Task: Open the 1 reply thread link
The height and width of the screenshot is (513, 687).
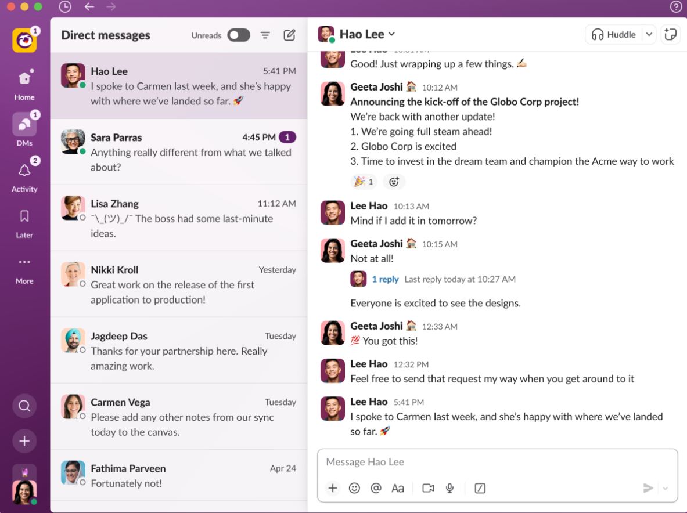Action: point(385,279)
